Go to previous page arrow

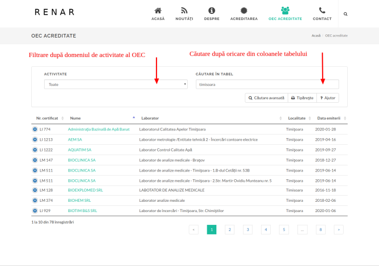pyautogui.click(x=194, y=230)
